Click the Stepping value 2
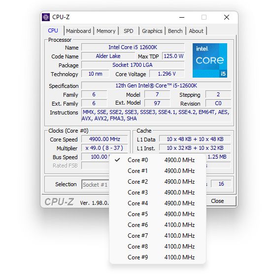The height and width of the screenshot is (280, 271). coord(218,94)
